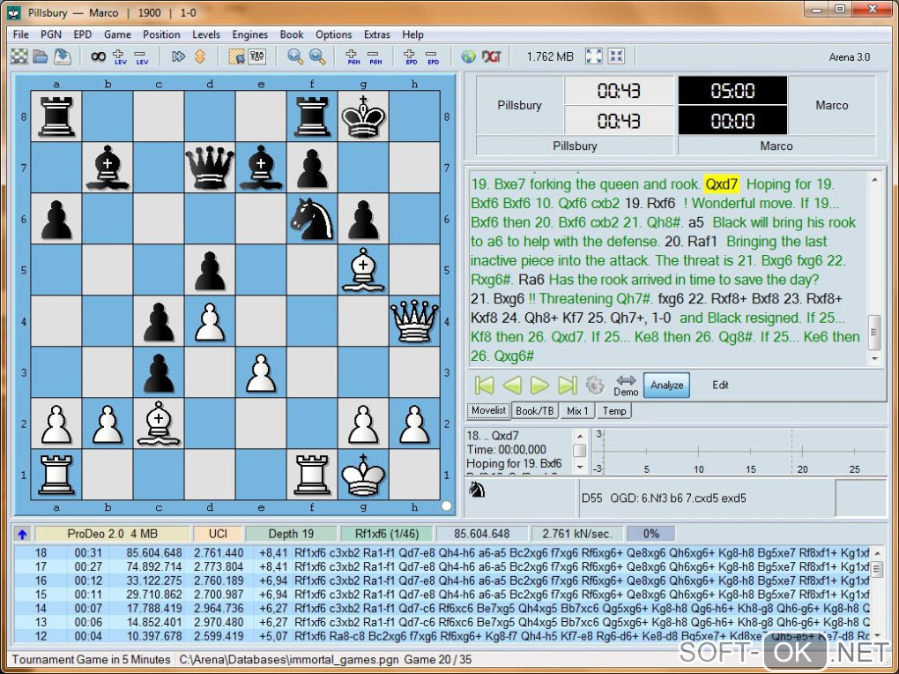Click the DGT board icon
Viewport: 899px width, 674px height.
(491, 56)
